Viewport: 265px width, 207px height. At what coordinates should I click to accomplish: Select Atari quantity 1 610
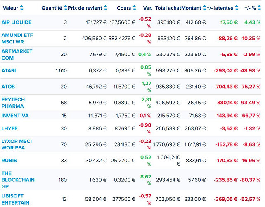pos(61,70)
